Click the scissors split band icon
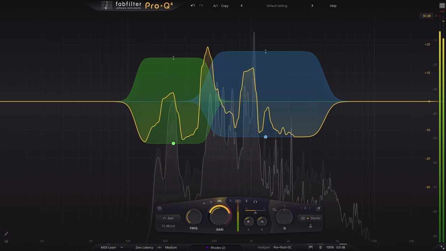446x251 pixels. click(310, 226)
